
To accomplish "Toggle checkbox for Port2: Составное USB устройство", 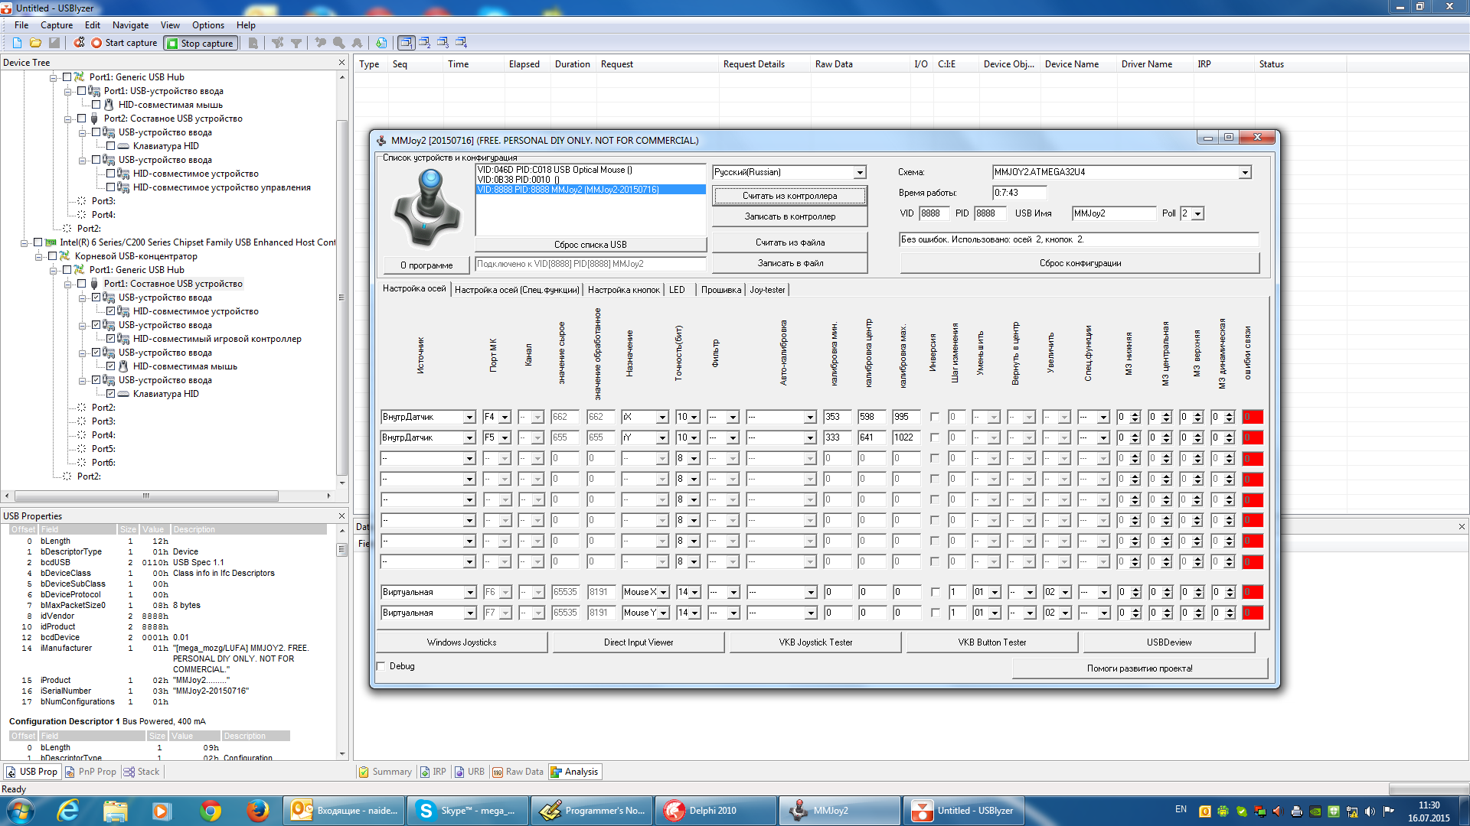I will pyautogui.click(x=81, y=119).
